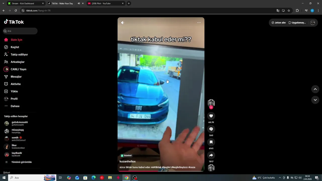Open the Chrome profile 'E' avatar
322x181 pixels.
(312, 11)
